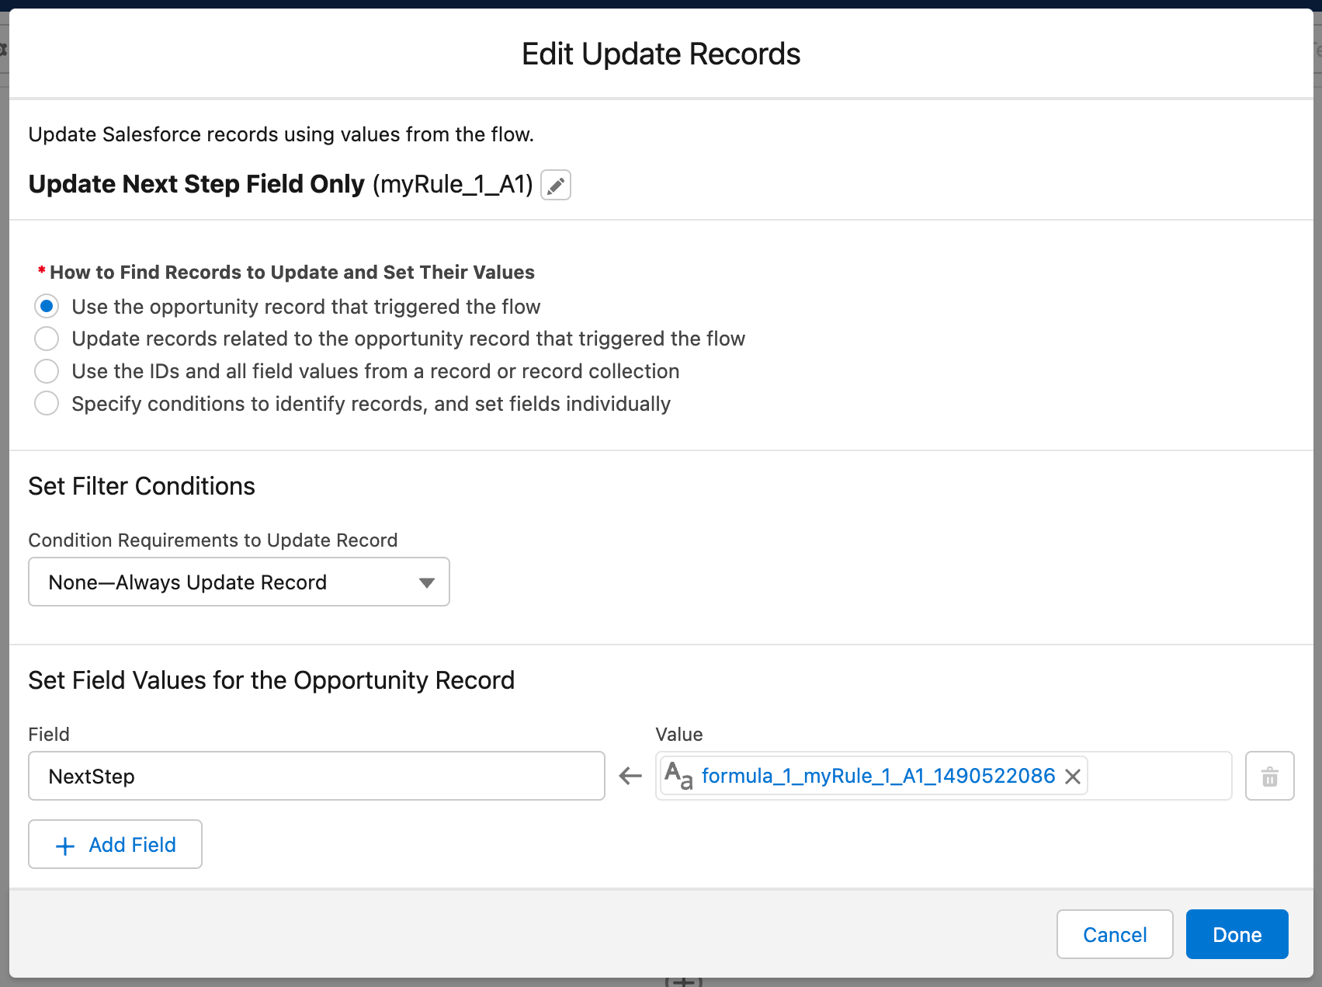Image resolution: width=1322 pixels, height=987 pixels.
Task: Click the NextStep field input
Action: (317, 776)
